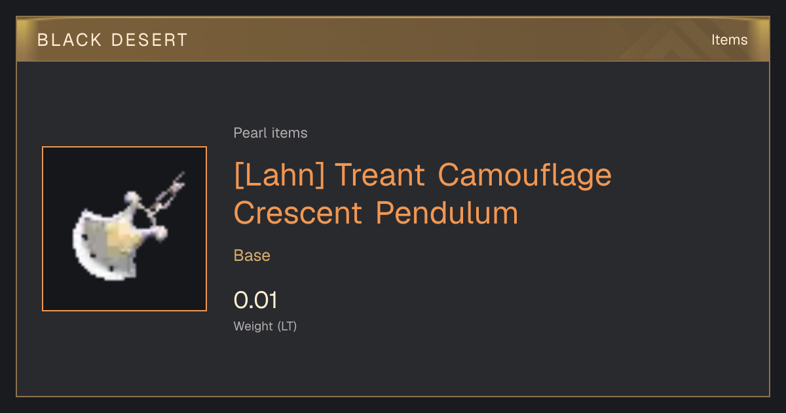Select the Base grade label

(252, 256)
